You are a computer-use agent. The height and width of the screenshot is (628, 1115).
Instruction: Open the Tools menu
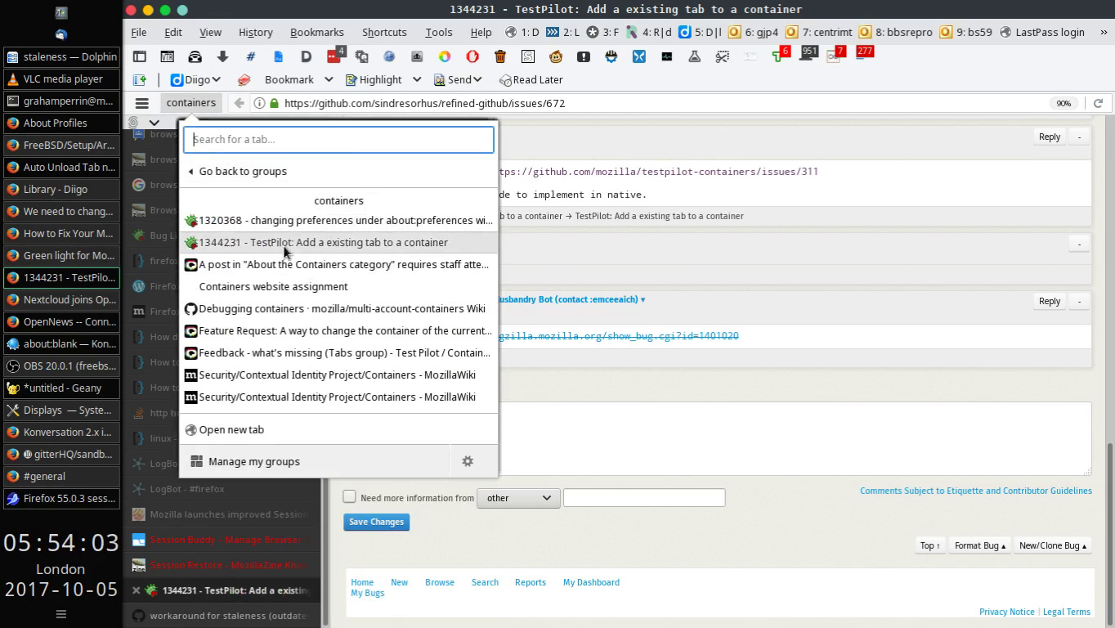[438, 32]
